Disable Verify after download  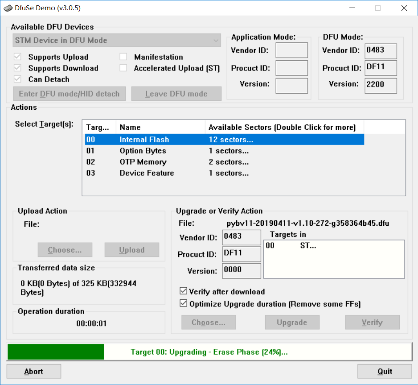click(184, 291)
